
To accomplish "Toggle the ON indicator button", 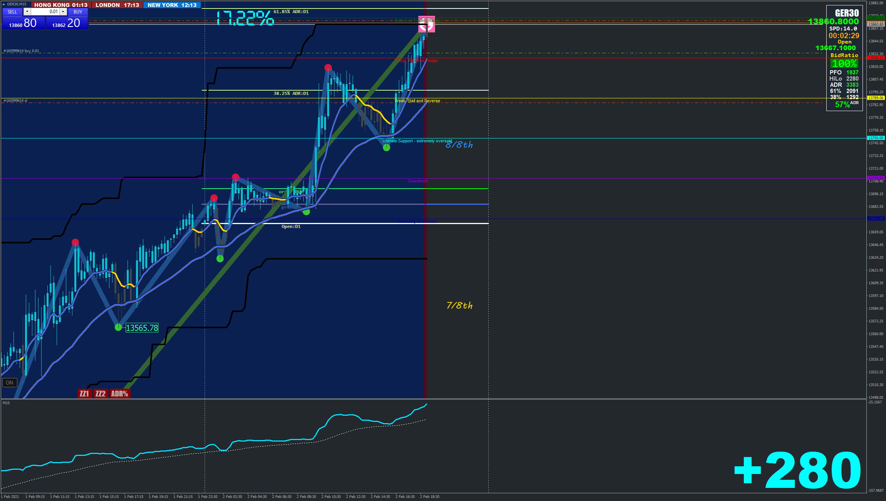I will [x=10, y=383].
